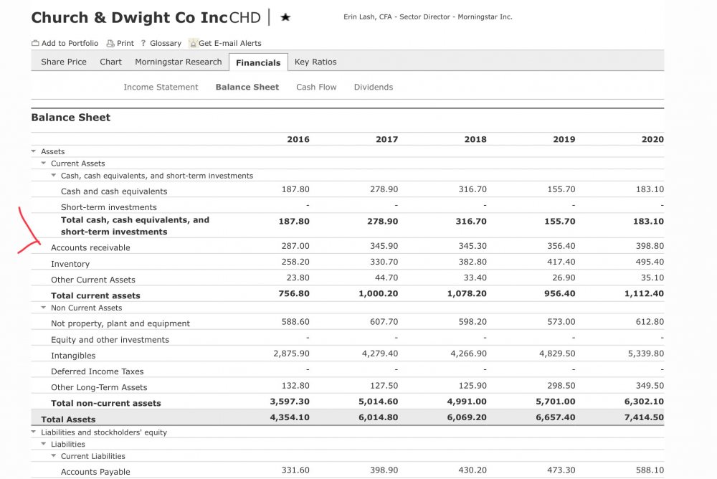This screenshot has height=479, width=717.
Task: Collapse Liabilities and stockholders' equity section
Action: (34, 432)
